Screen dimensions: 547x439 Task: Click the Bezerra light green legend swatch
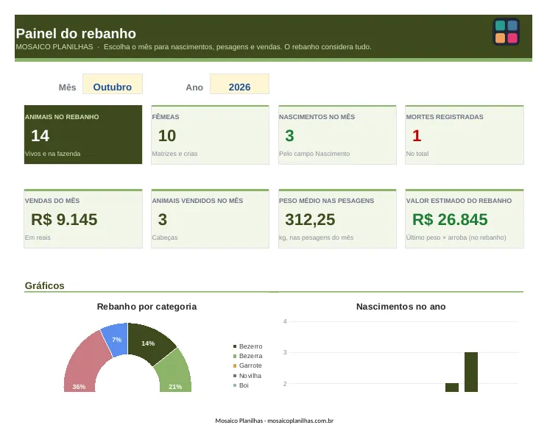pyautogui.click(x=235, y=356)
